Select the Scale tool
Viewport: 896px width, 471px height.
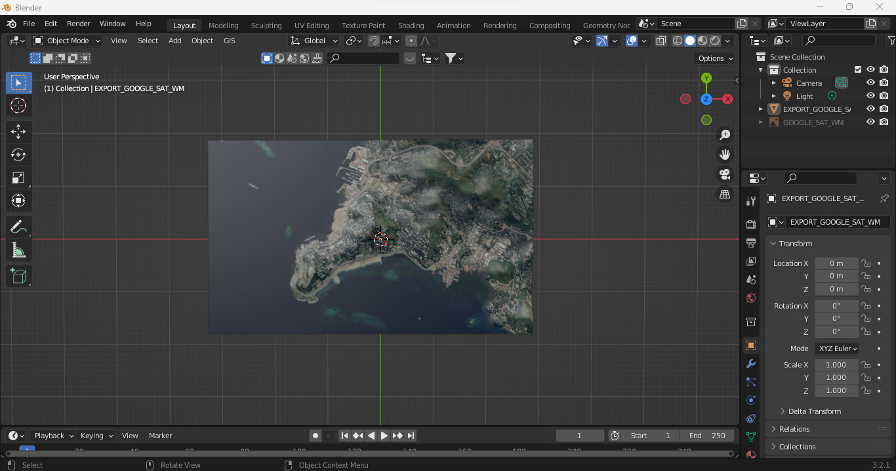(18, 178)
